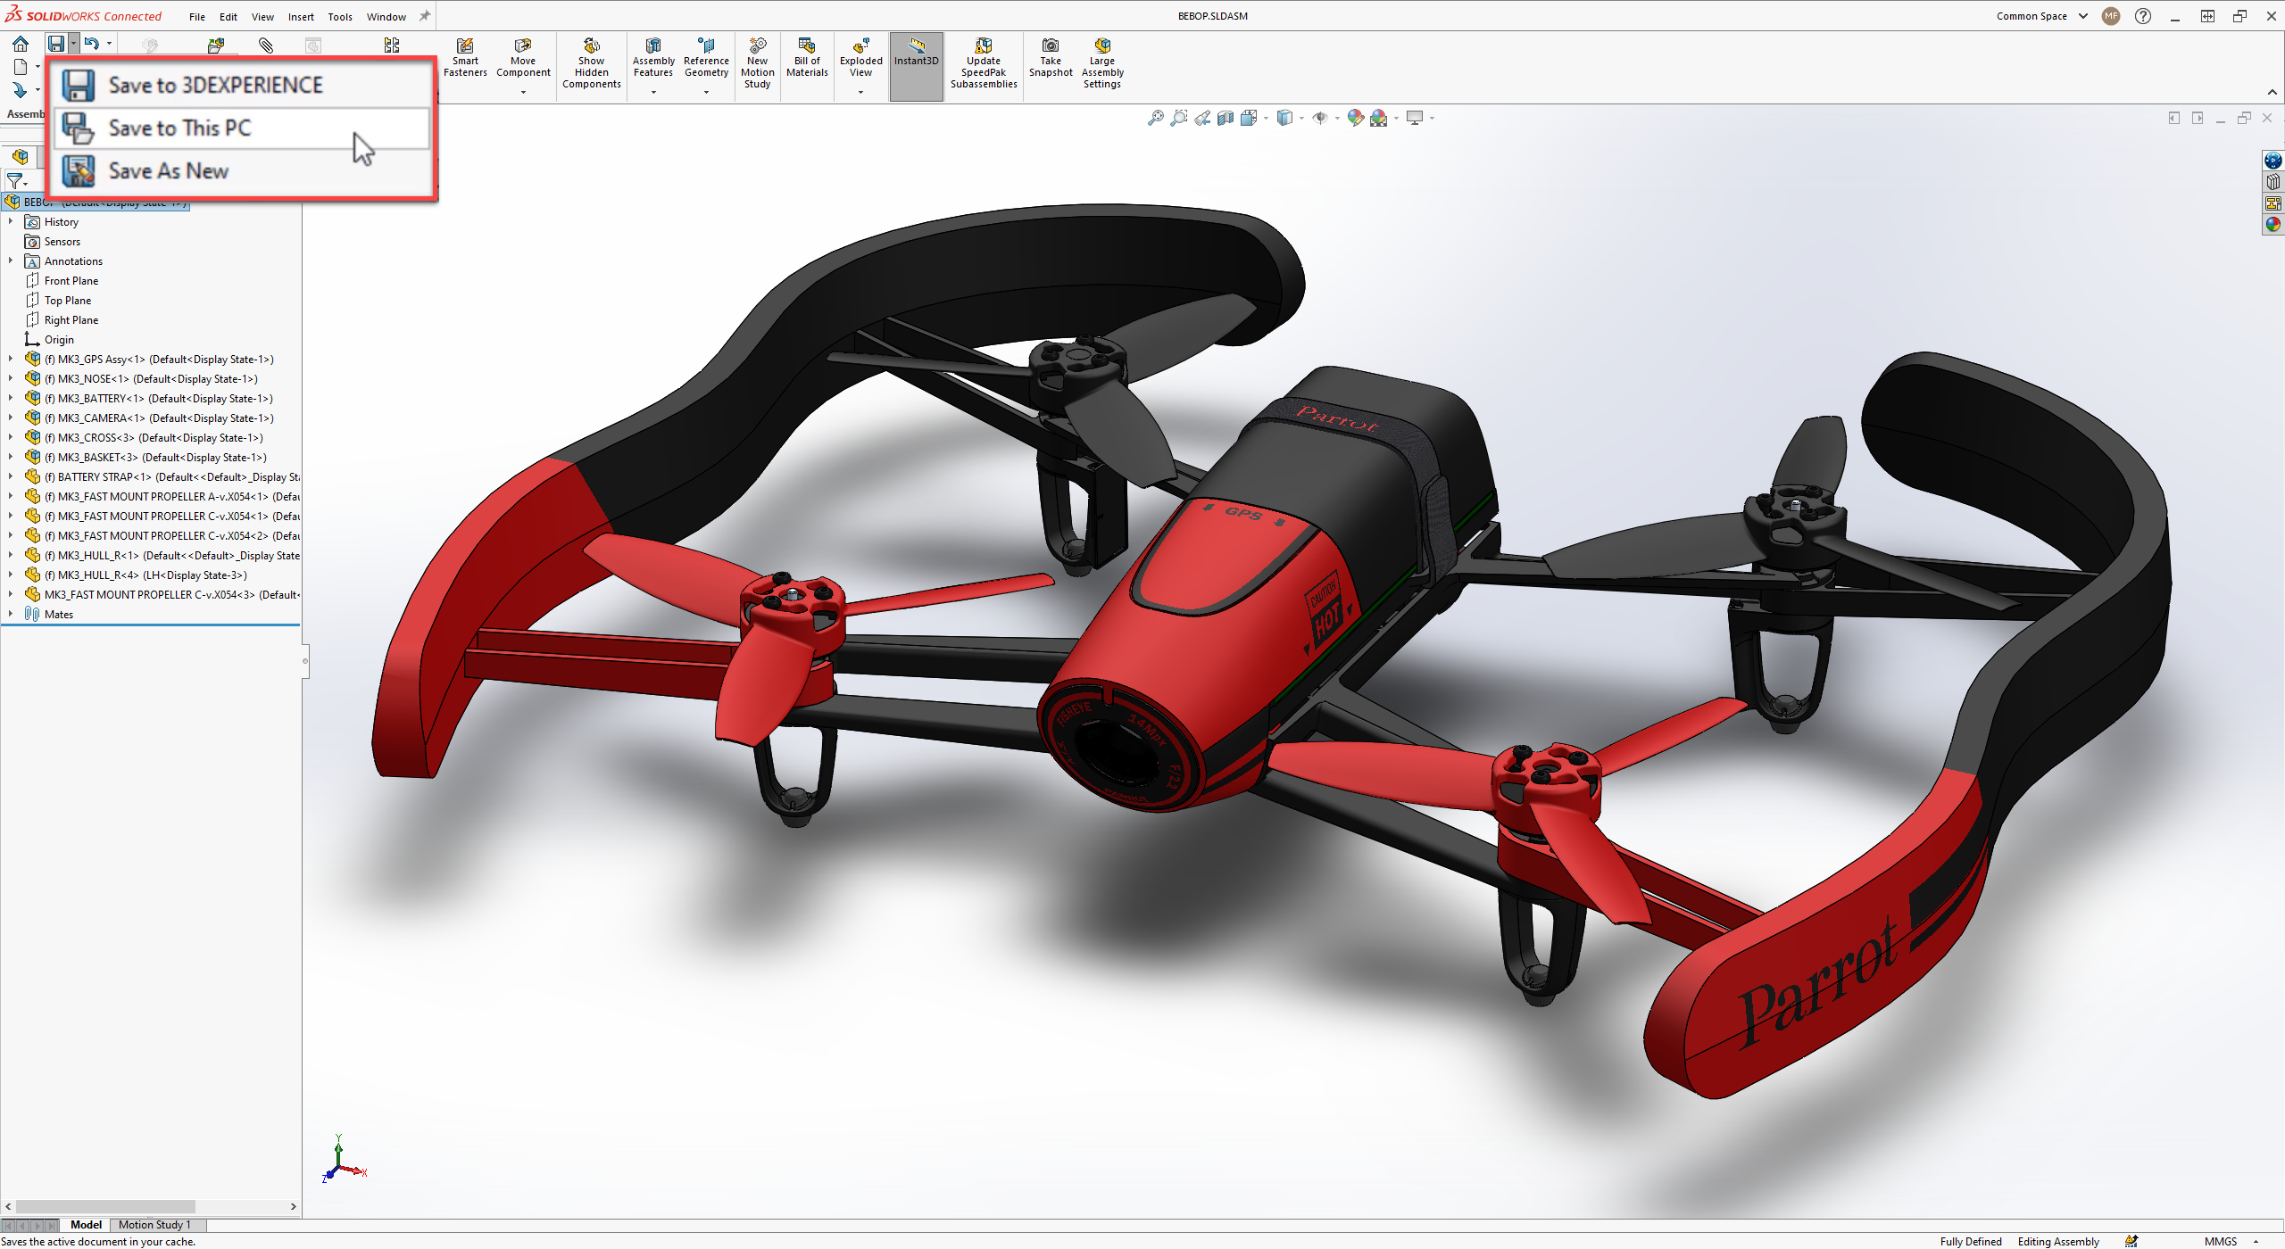This screenshot has width=2285, height=1249.
Task: Open Bill of Materials tool
Action: pos(807,58)
